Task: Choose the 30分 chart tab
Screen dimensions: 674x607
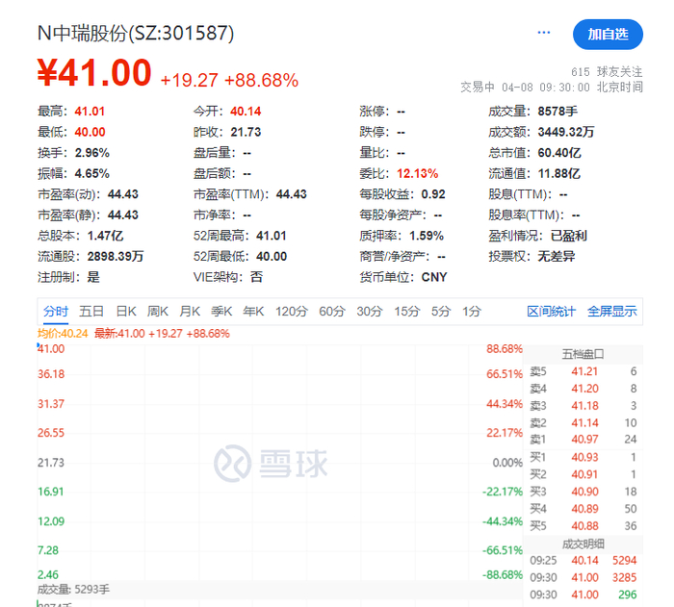Action: coord(369,311)
